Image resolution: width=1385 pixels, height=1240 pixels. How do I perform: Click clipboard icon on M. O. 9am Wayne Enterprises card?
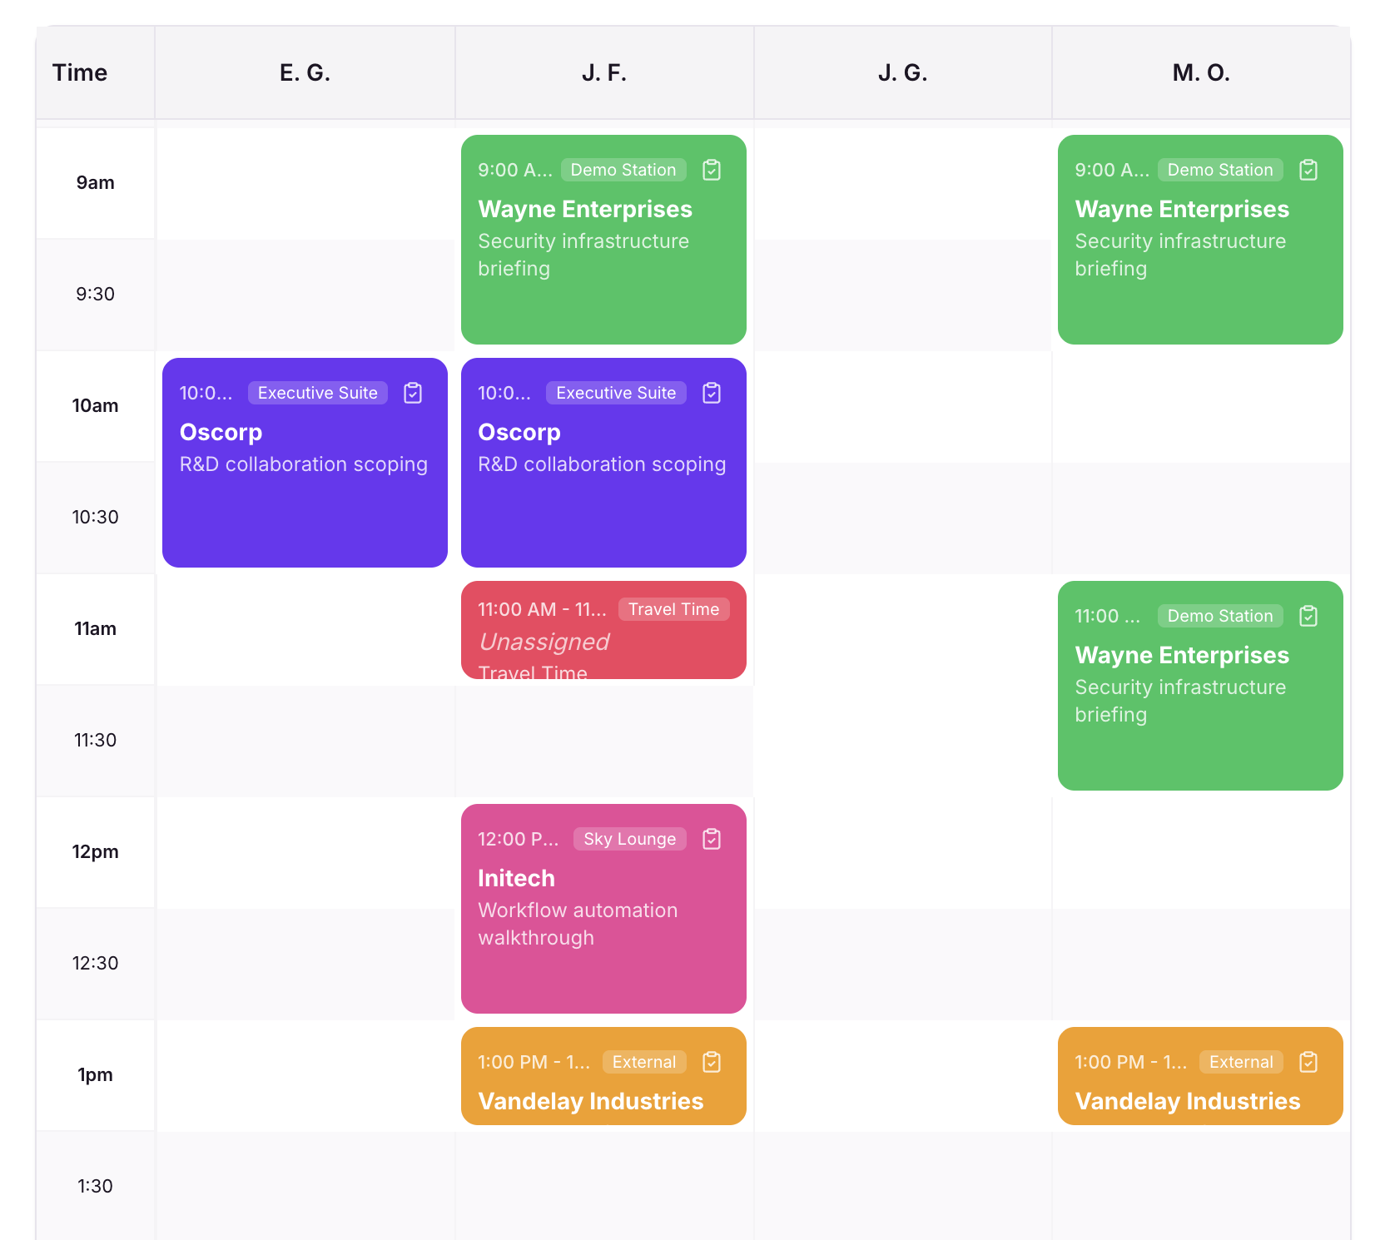coord(1308,170)
